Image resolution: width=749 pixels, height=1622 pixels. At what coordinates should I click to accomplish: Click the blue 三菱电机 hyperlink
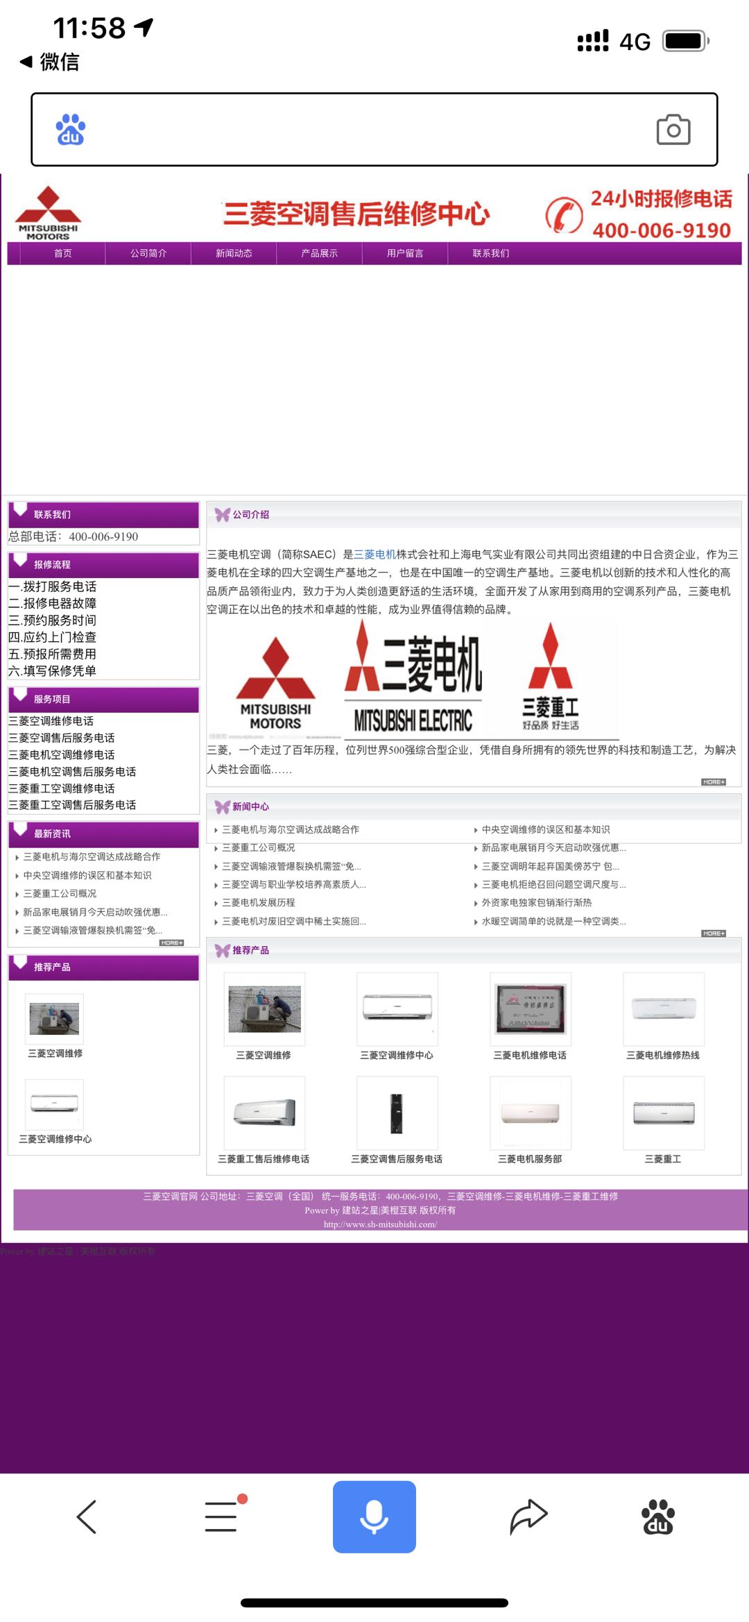[x=374, y=555]
